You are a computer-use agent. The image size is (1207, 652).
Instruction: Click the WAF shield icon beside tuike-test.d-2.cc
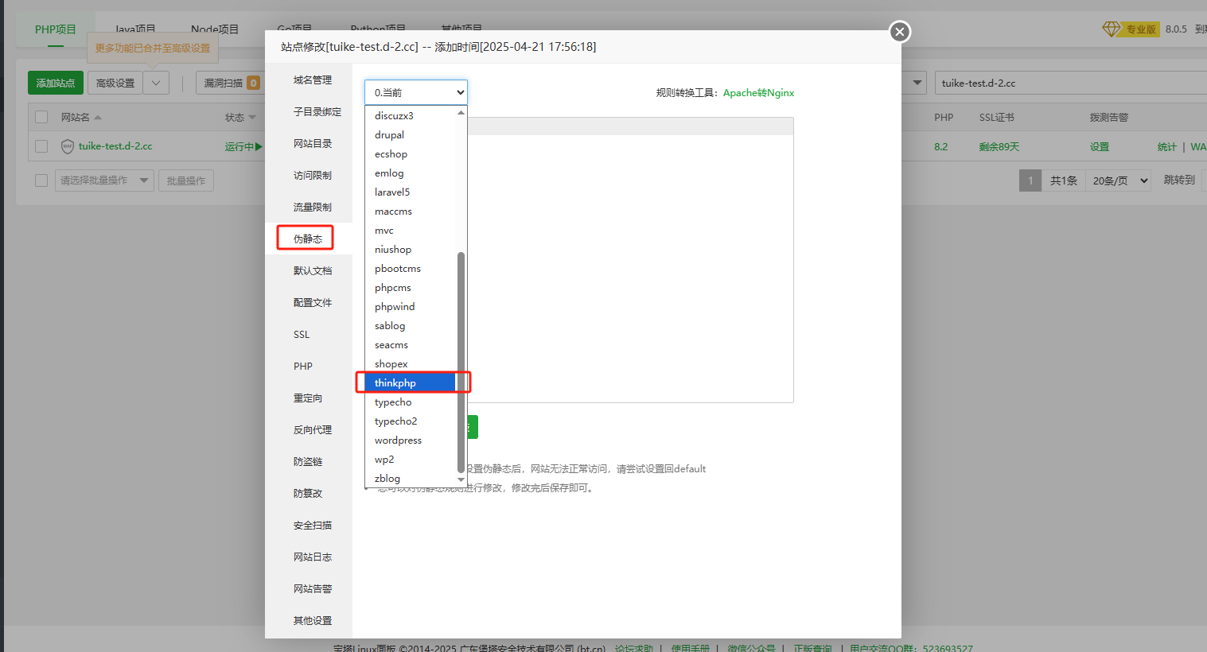[68, 146]
